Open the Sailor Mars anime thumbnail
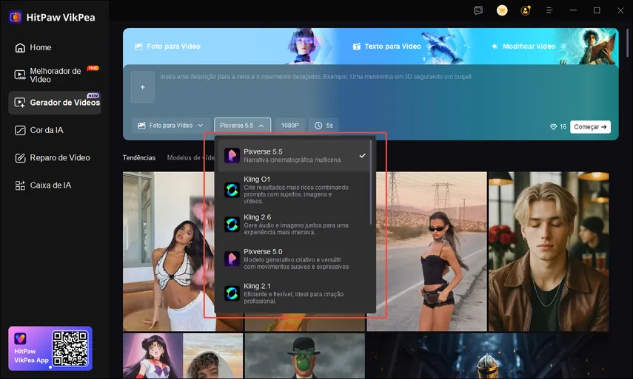The image size is (633, 379). coord(153,356)
